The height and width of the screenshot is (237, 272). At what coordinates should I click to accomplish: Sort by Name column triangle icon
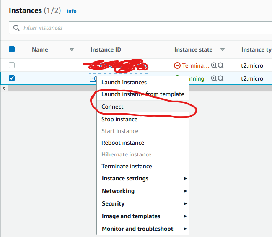point(72,49)
